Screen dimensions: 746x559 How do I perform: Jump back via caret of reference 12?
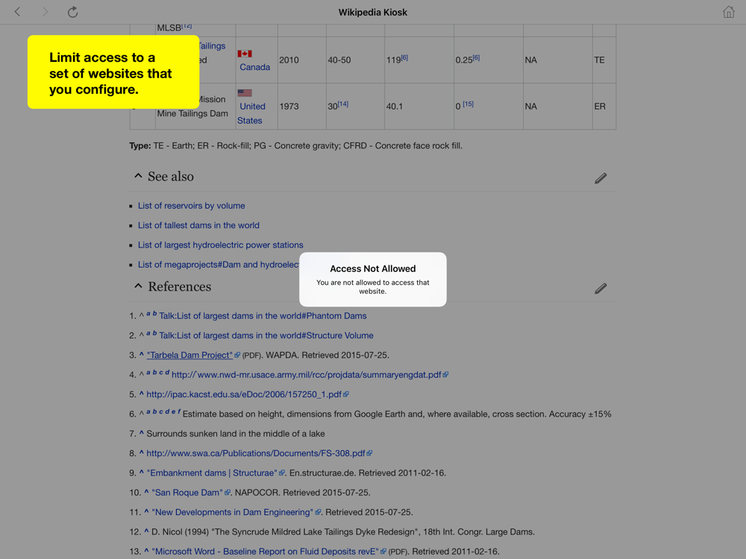146,531
